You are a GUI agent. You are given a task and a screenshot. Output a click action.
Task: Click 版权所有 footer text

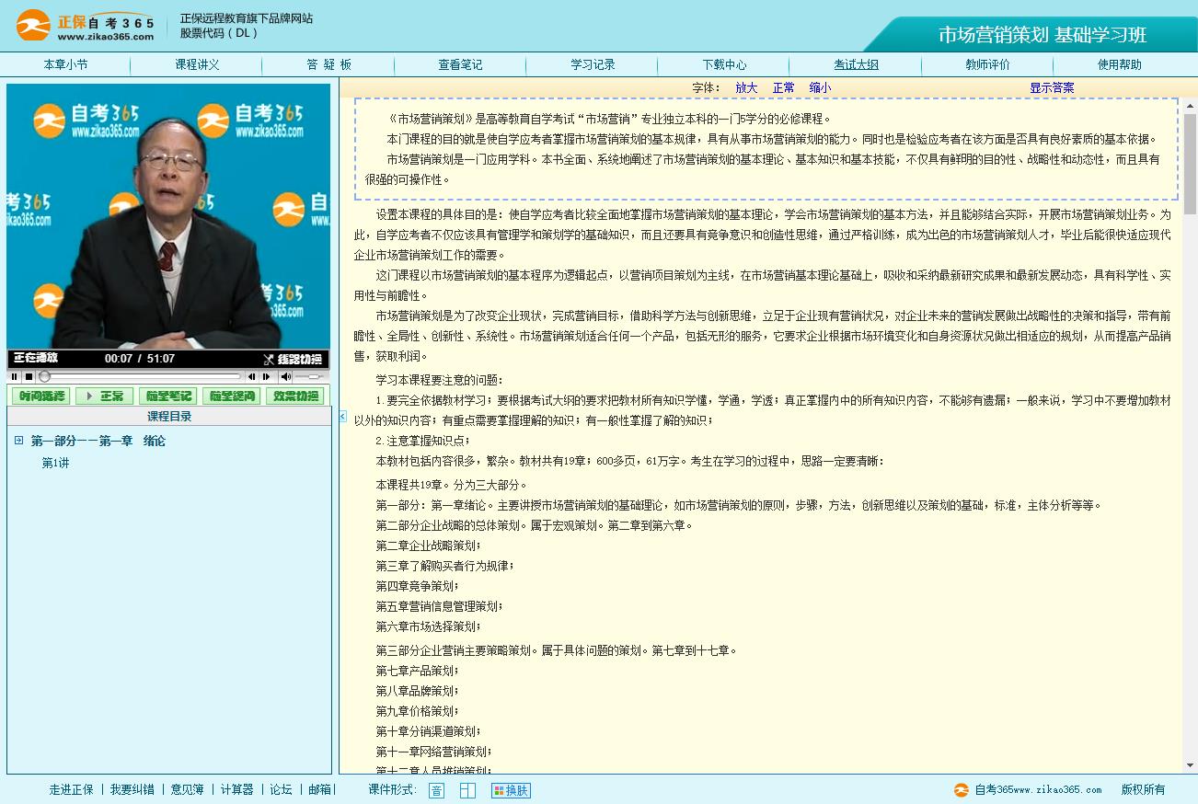pos(1143,789)
